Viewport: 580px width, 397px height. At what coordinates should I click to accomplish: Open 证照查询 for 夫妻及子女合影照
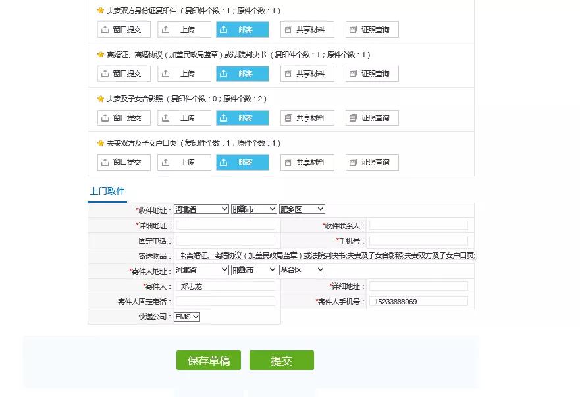click(x=372, y=118)
